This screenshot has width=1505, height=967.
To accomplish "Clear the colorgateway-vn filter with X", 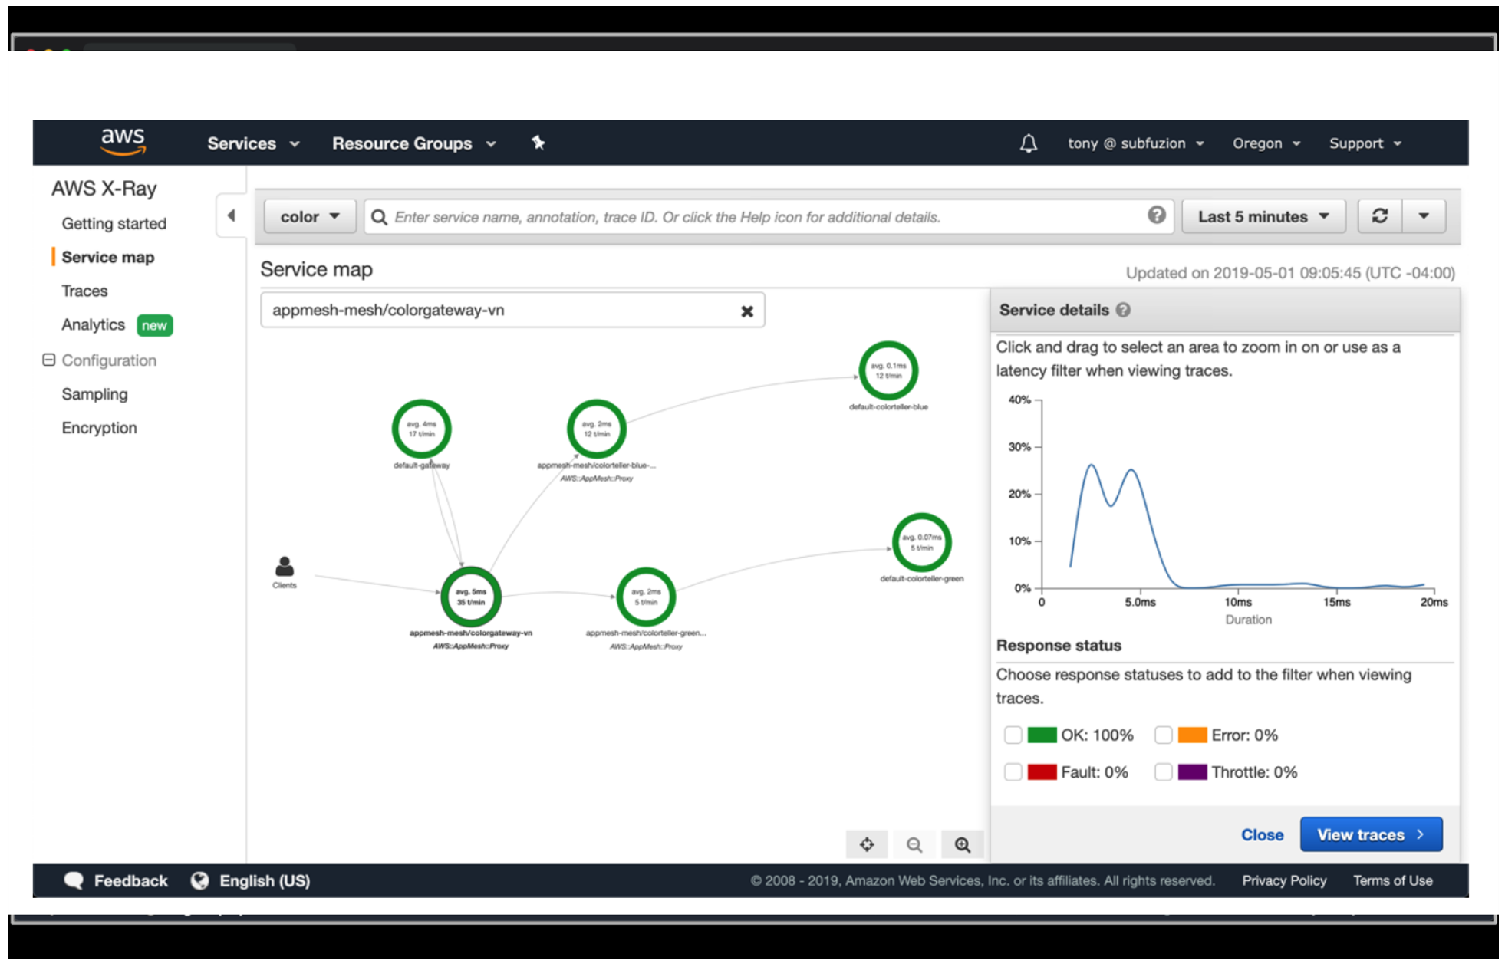I will tap(746, 311).
